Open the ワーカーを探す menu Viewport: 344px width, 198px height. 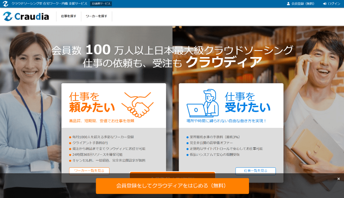click(x=96, y=16)
